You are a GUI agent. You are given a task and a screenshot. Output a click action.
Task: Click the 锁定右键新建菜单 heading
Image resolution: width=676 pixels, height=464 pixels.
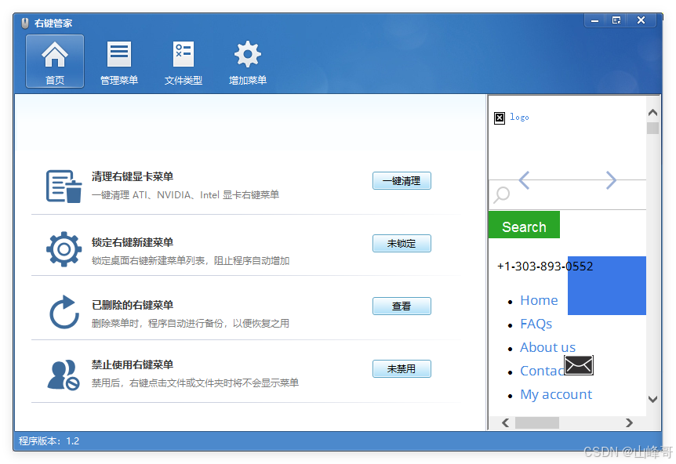(133, 242)
